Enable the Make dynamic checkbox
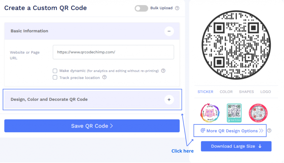The height and width of the screenshot is (163, 284). (55, 71)
